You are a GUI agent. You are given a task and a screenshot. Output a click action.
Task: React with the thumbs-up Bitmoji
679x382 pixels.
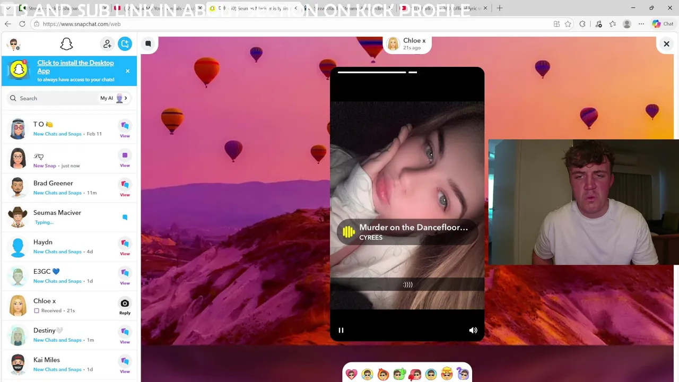click(x=399, y=375)
